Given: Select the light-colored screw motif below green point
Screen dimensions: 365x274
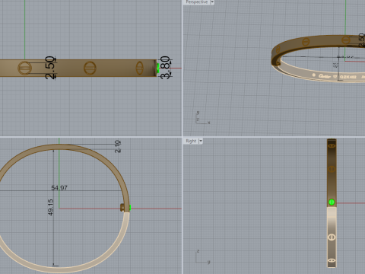Looking at the screenshot, I should point(332,237).
